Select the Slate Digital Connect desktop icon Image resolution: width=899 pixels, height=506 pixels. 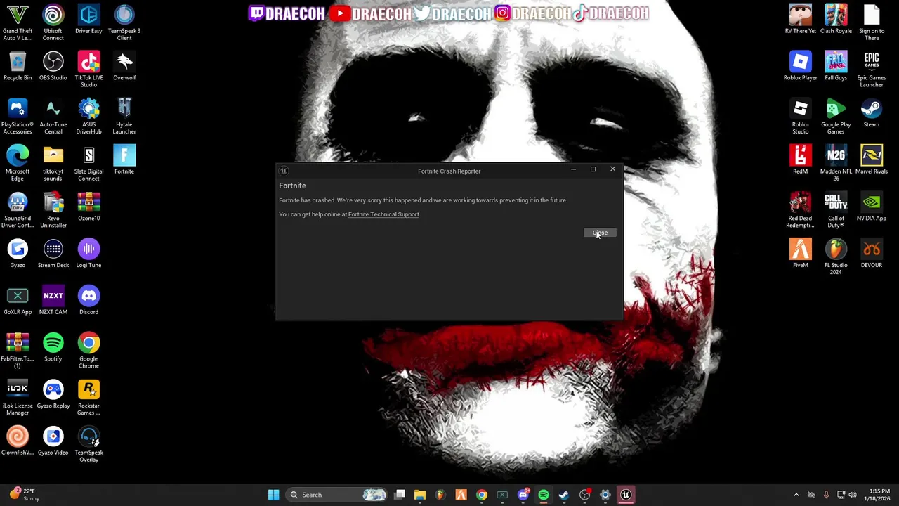(x=88, y=163)
